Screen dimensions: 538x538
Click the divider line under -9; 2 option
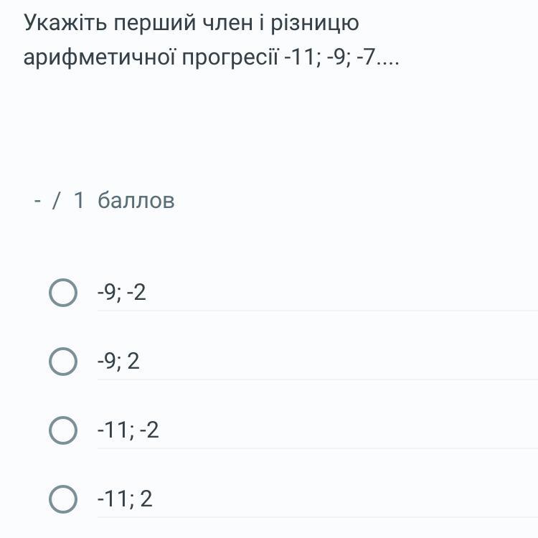pos(317,379)
